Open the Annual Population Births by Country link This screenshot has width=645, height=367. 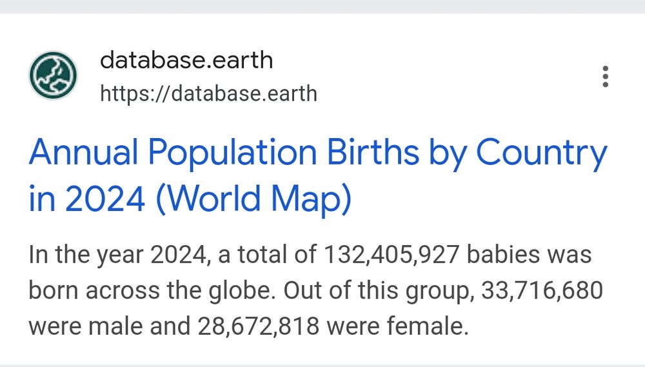click(x=317, y=175)
